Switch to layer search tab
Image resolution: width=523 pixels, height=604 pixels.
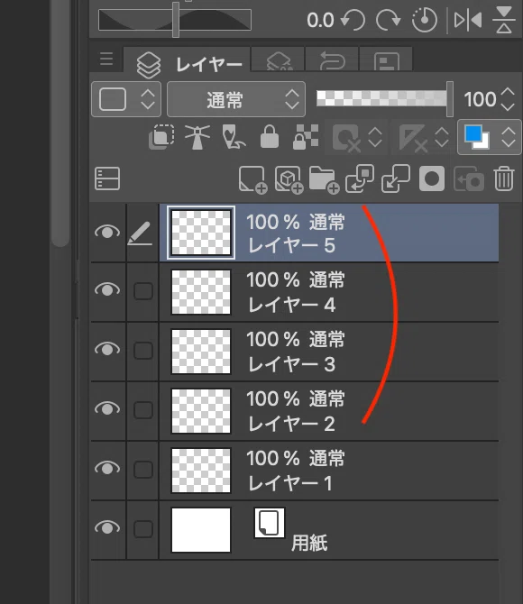point(278,60)
